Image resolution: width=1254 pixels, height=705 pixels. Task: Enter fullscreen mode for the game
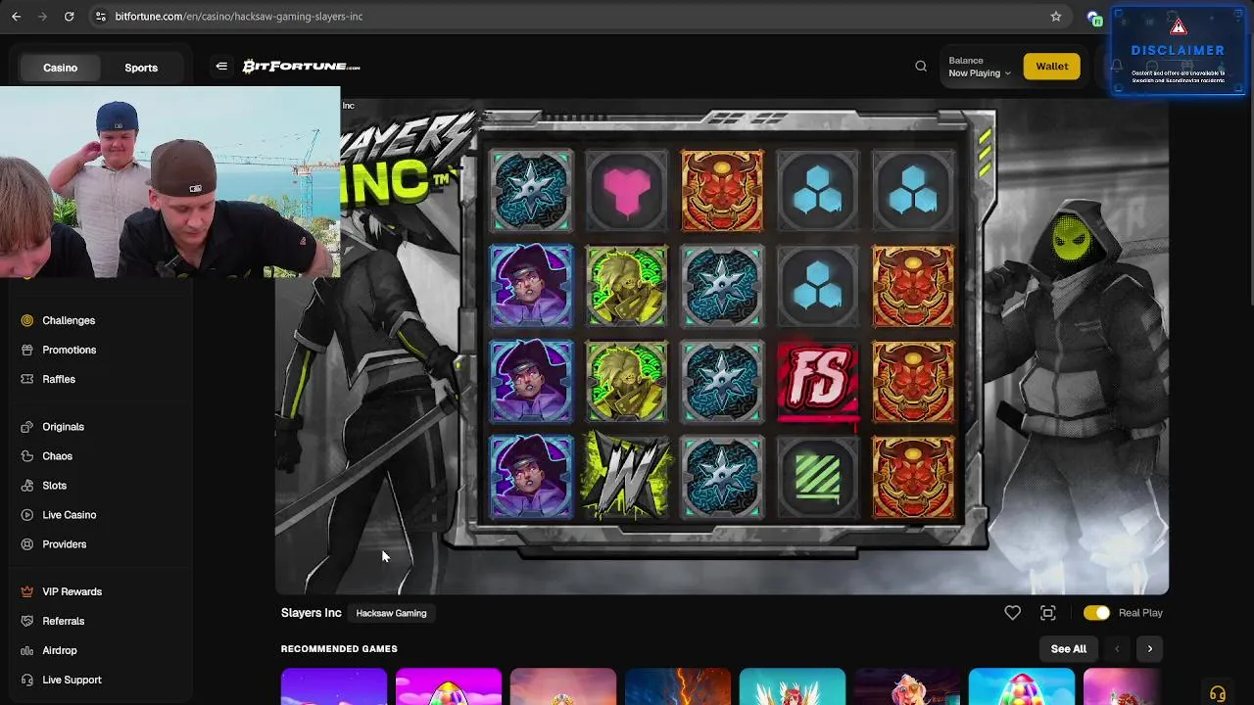click(1047, 613)
